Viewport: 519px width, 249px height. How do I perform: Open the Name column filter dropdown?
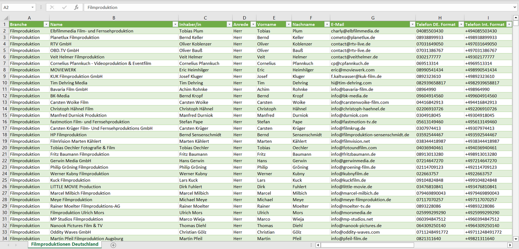[175, 24]
